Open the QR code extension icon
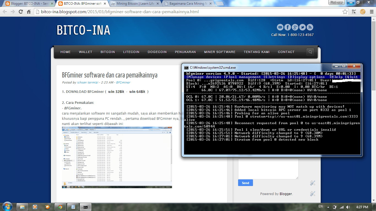Screen dimensions: 376x211 354,12
